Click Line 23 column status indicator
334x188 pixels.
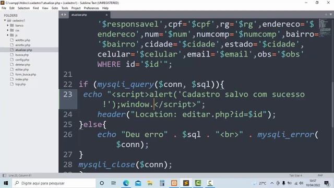(20, 175)
